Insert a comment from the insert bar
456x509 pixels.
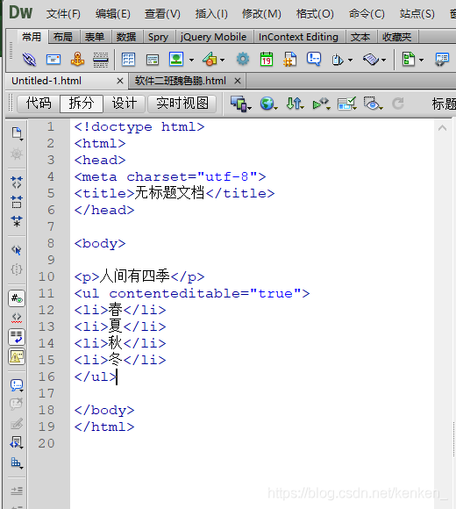tap(314, 59)
